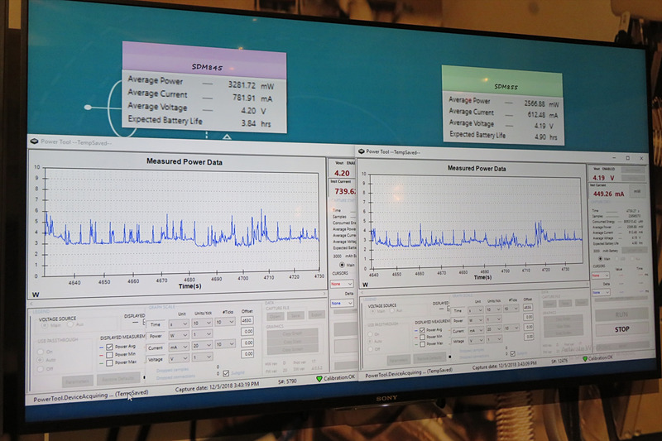
Task: Toggle the Subgrid checkbox in left window
Action: tap(226, 373)
